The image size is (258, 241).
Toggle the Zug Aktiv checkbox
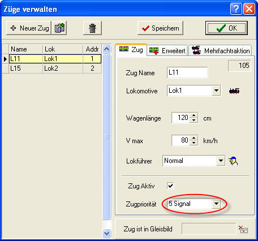pos(170,186)
